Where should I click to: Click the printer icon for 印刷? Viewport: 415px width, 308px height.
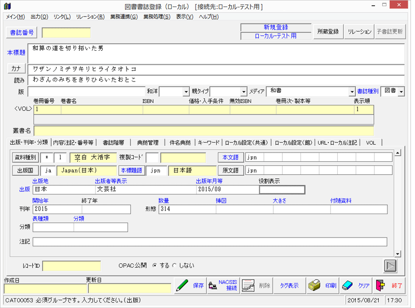click(314, 286)
